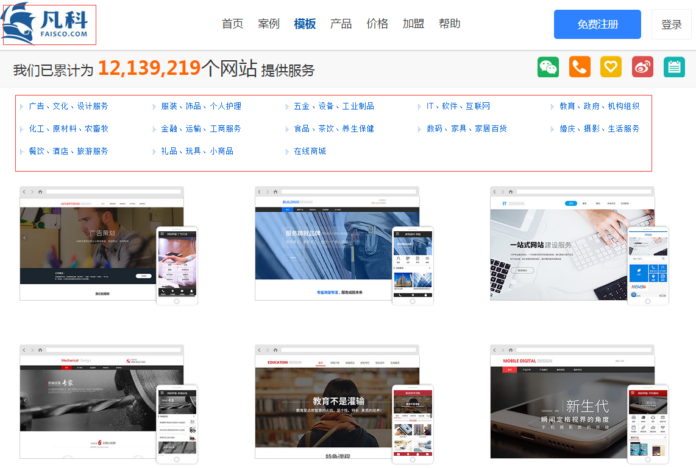Open 教育、政府、机构组织 category

pos(599,106)
